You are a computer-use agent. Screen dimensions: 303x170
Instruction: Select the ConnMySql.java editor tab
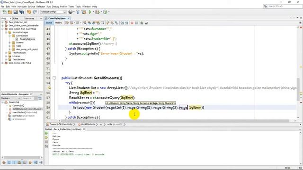pos(57,18)
